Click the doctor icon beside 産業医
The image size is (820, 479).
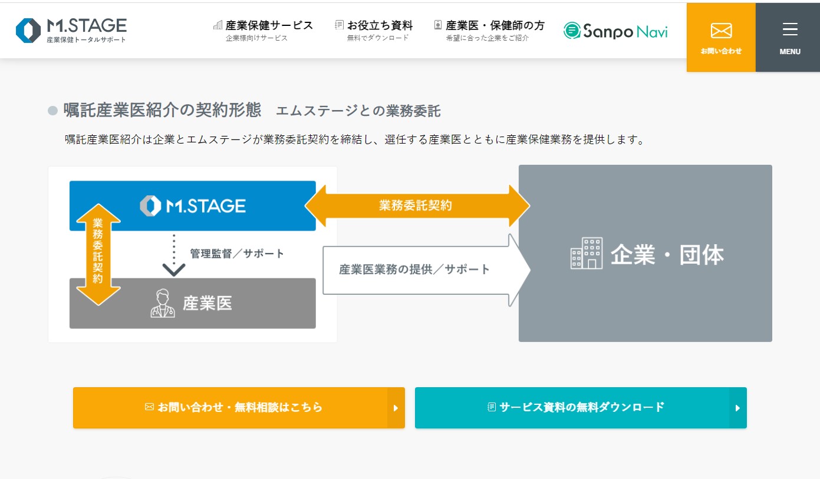click(x=163, y=304)
